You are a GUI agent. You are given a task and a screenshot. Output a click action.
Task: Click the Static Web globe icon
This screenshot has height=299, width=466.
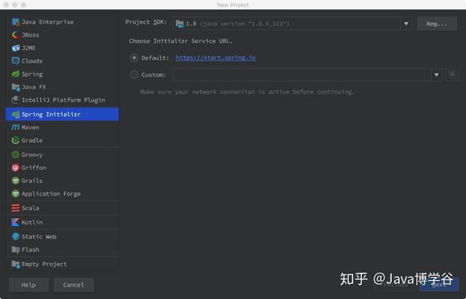point(16,236)
